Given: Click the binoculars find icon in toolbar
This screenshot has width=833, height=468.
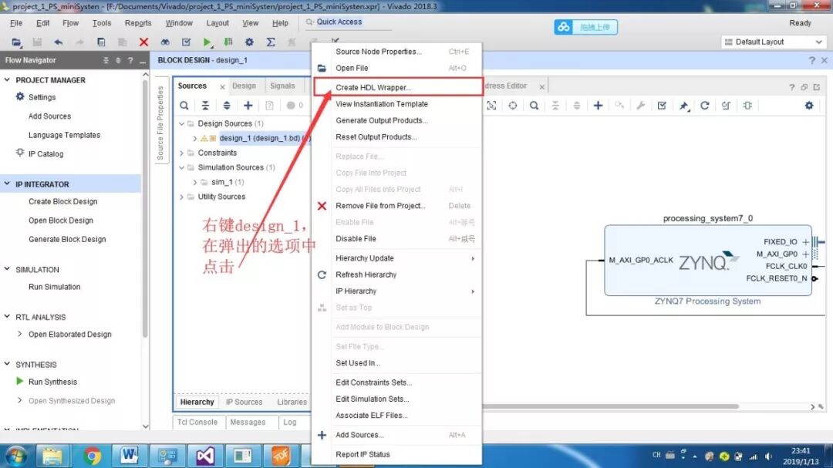Looking at the screenshot, I should (165, 42).
